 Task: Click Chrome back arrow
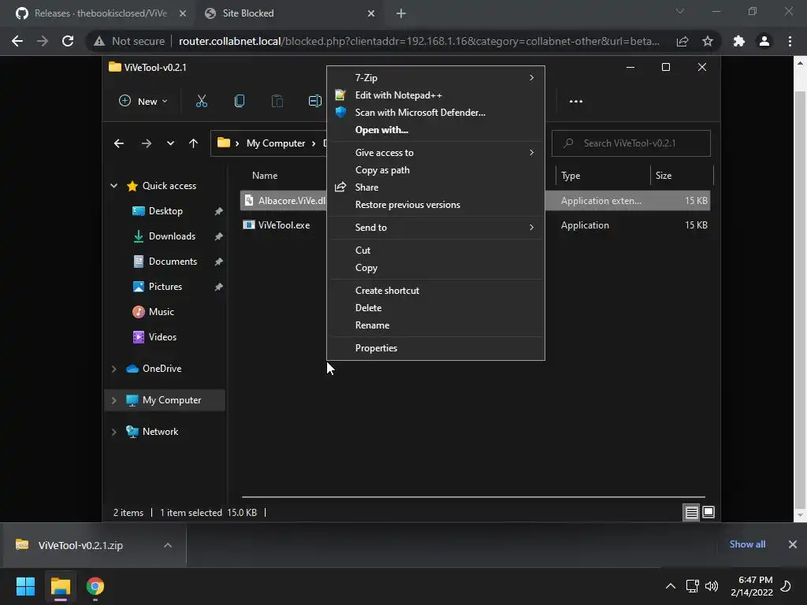(17, 41)
